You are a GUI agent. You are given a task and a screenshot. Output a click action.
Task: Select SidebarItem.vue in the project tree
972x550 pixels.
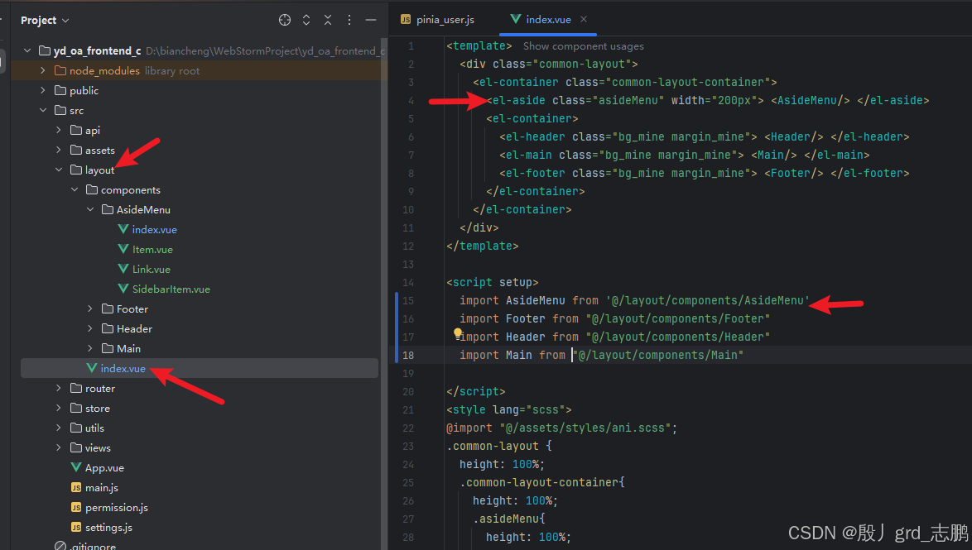click(x=171, y=289)
